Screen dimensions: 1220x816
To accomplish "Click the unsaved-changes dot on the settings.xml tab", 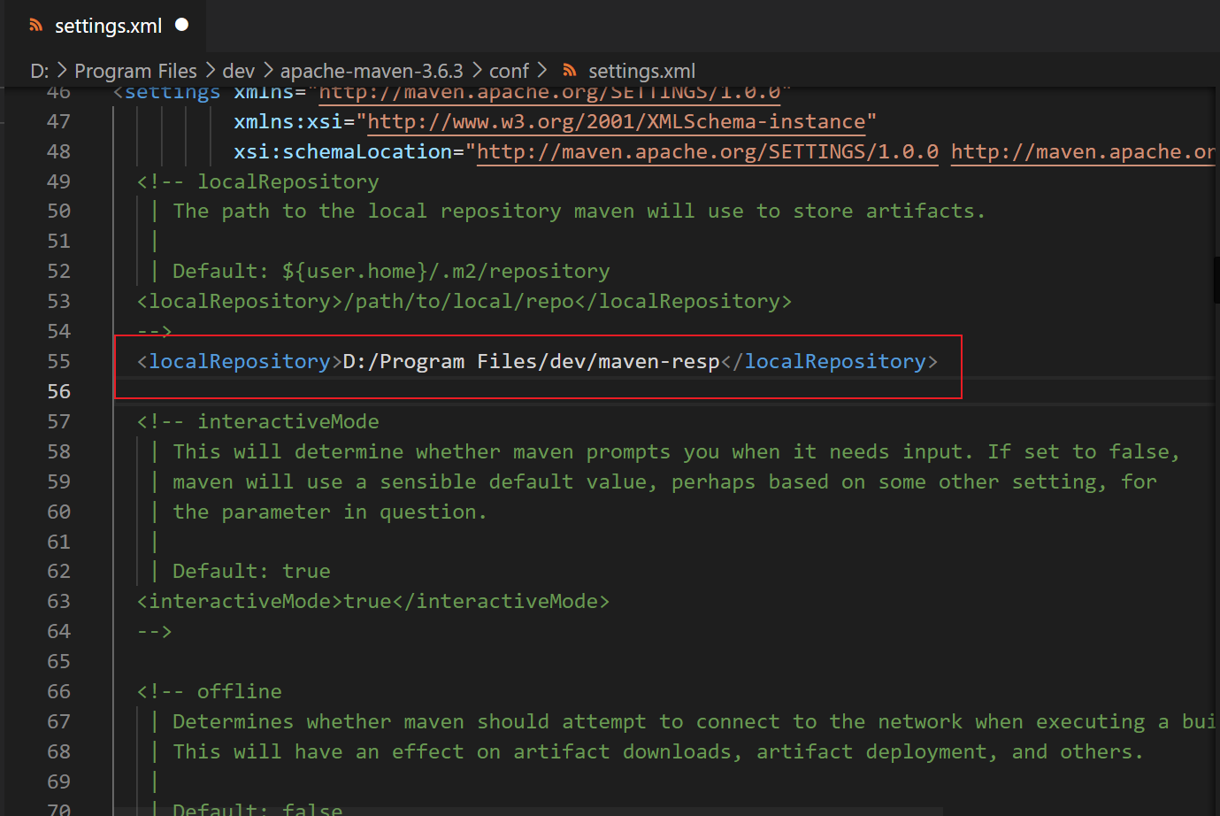I will point(182,25).
